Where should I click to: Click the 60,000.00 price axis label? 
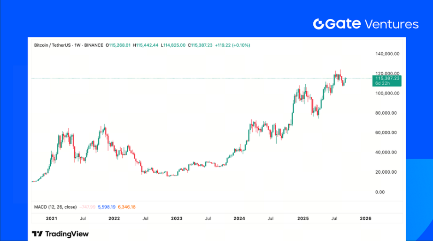pyautogui.click(x=387, y=133)
